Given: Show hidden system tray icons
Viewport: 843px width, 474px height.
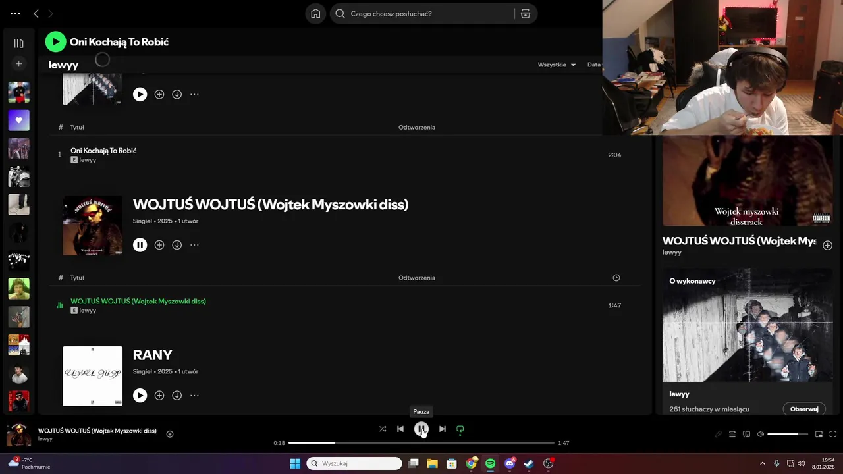Looking at the screenshot, I should click(x=763, y=463).
